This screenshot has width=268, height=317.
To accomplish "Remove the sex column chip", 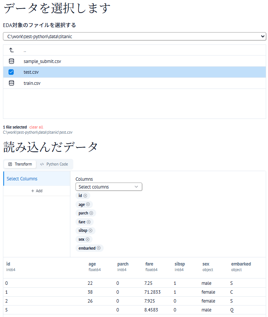I will pyautogui.click(x=87, y=239).
